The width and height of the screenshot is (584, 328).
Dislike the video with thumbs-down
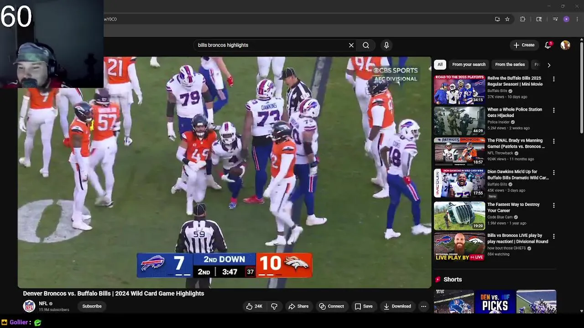tap(274, 306)
